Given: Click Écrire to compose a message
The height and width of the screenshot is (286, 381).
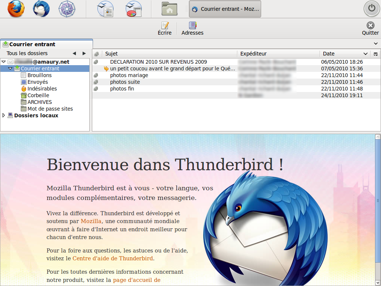Looking at the screenshot, I should (165, 29).
